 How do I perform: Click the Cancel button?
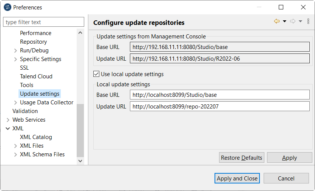point(286,179)
